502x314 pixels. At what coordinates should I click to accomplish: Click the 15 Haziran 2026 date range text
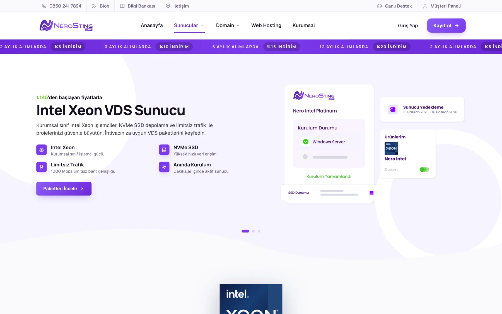[x=430, y=112]
